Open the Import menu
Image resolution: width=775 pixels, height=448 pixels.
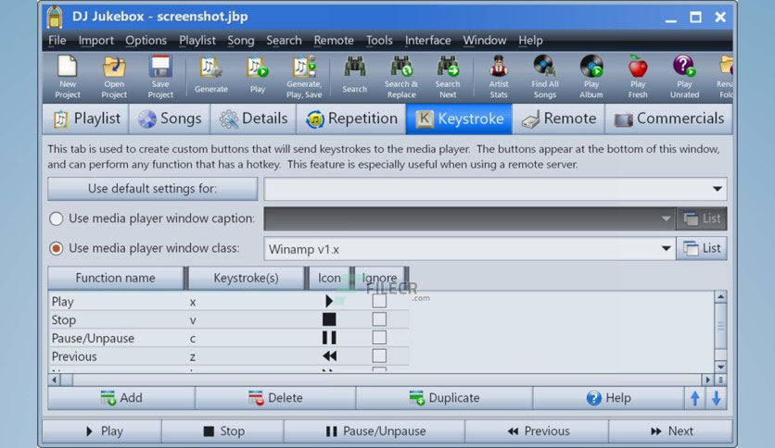point(95,41)
